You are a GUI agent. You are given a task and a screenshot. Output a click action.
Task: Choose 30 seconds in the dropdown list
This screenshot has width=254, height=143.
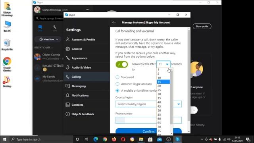point(163,94)
